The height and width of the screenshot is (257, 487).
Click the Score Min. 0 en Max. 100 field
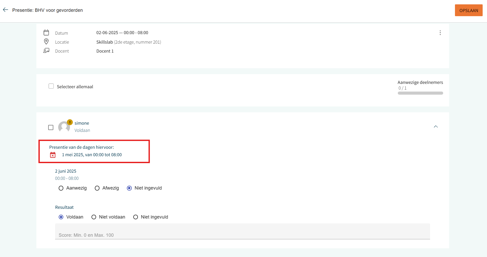click(x=242, y=231)
